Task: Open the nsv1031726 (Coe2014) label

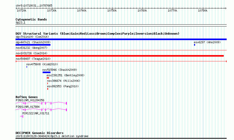Action: (32, 53)
